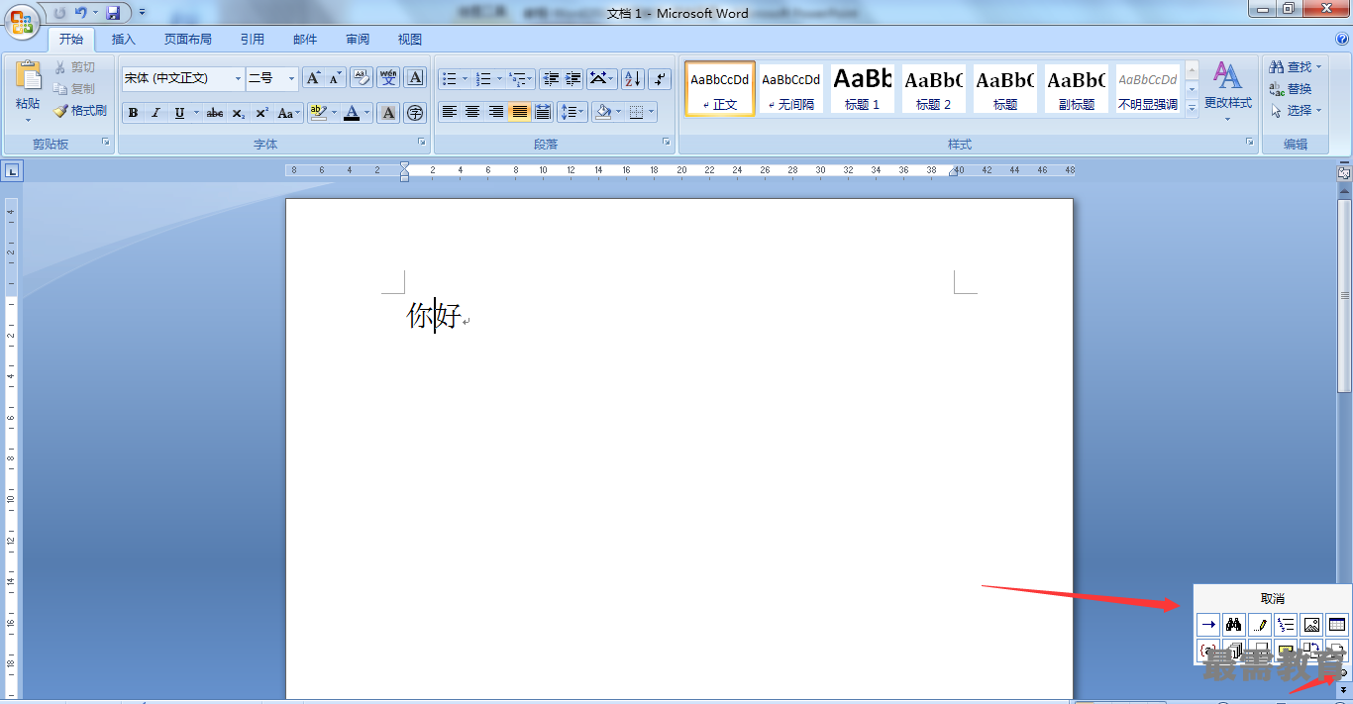The width and height of the screenshot is (1353, 704).
Task: Activate Format Painter (格式刷)
Action: point(80,111)
